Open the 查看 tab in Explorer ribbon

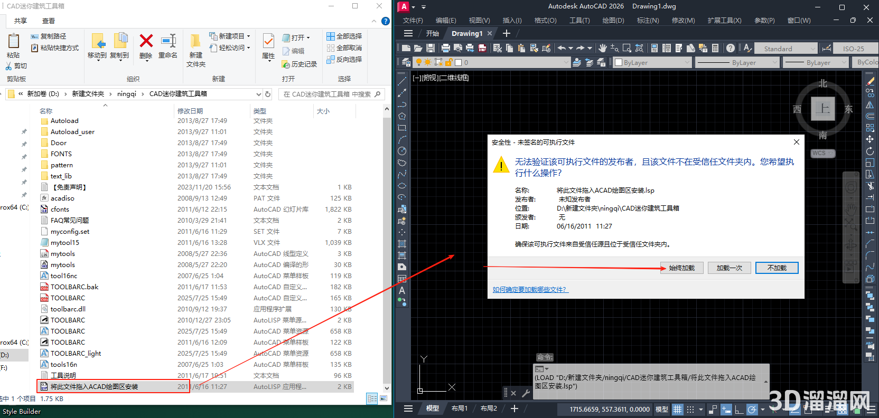click(x=49, y=21)
